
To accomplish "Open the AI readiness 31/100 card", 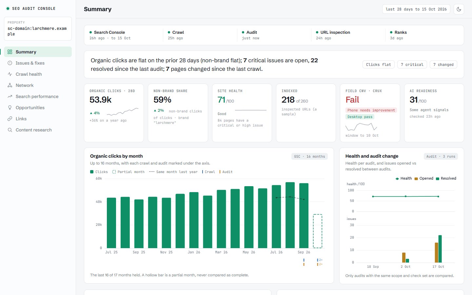I will click(434, 113).
